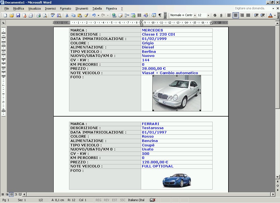Open the Tables and Borders toolbar
This screenshot has width=280, height=203.
[x=120, y=15]
